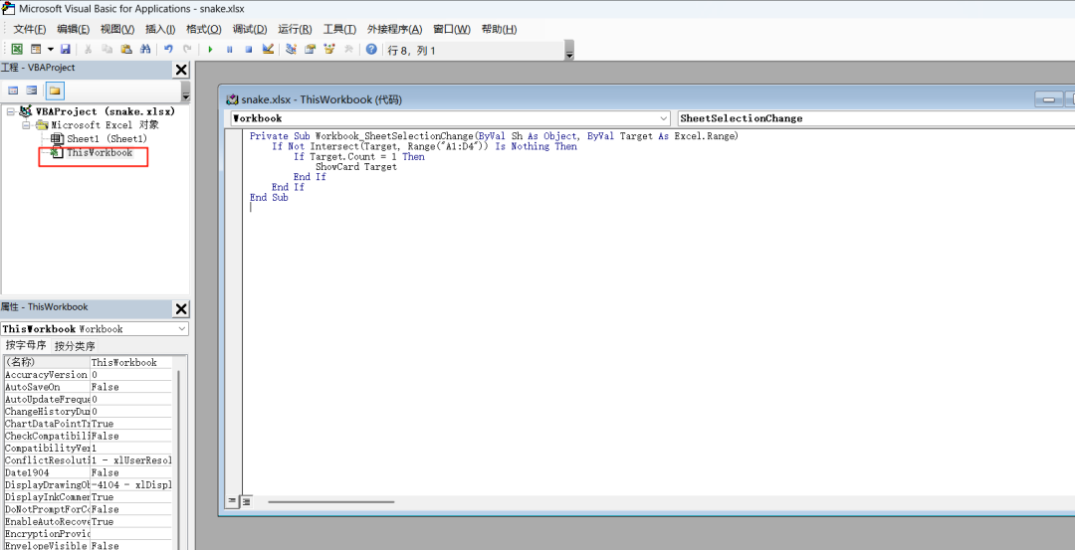Click the Reset (stop square) icon
The width and height of the screenshot is (1075, 550).
[x=249, y=50]
